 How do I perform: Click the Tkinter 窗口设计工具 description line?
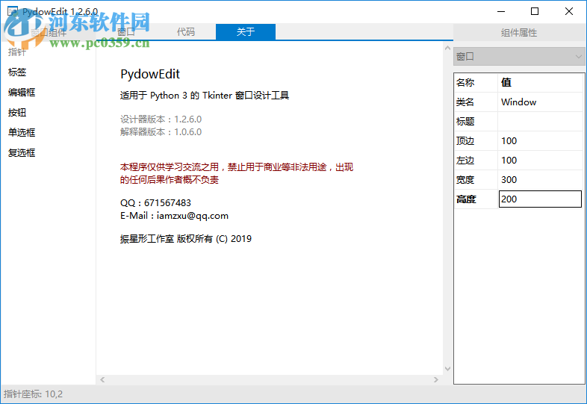point(205,95)
